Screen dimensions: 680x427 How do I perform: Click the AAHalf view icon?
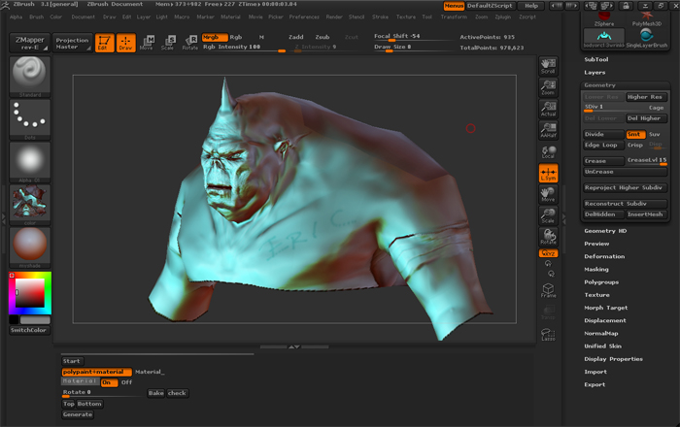pos(548,131)
